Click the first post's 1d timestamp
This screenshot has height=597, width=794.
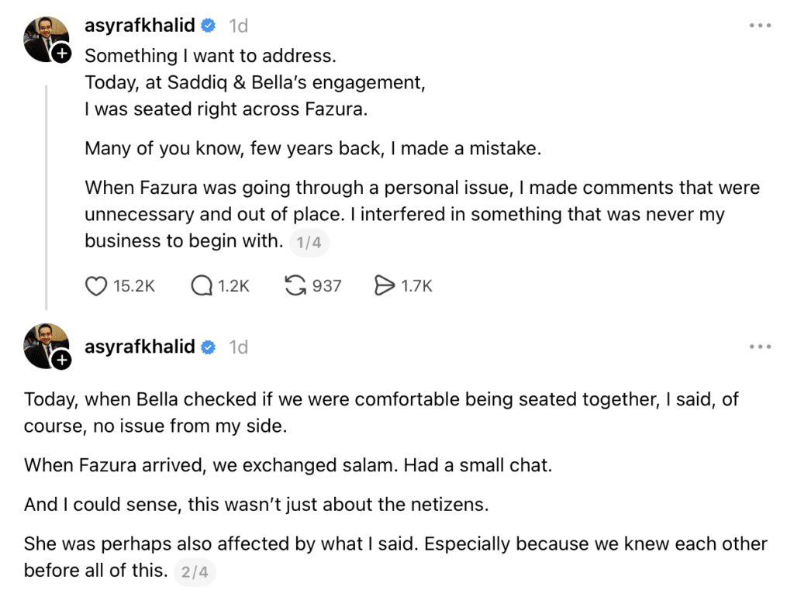(x=238, y=26)
